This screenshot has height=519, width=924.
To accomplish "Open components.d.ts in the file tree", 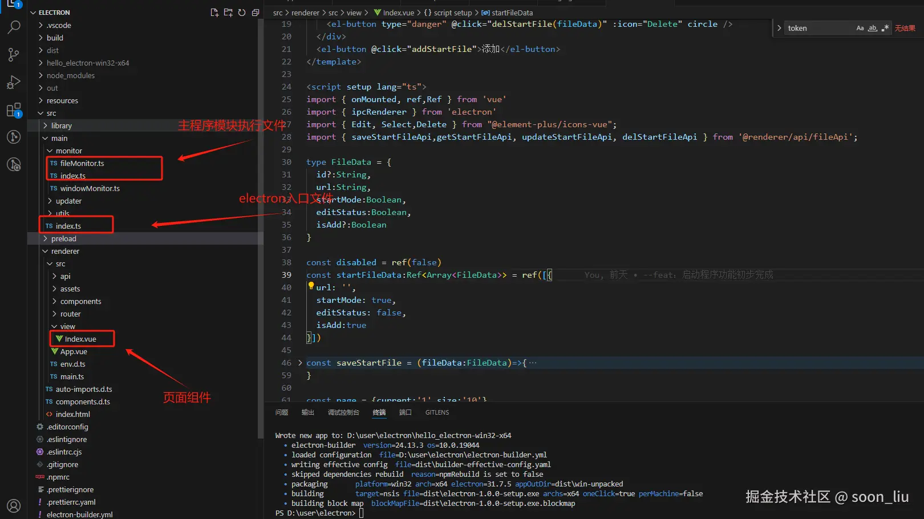I will click(x=83, y=402).
